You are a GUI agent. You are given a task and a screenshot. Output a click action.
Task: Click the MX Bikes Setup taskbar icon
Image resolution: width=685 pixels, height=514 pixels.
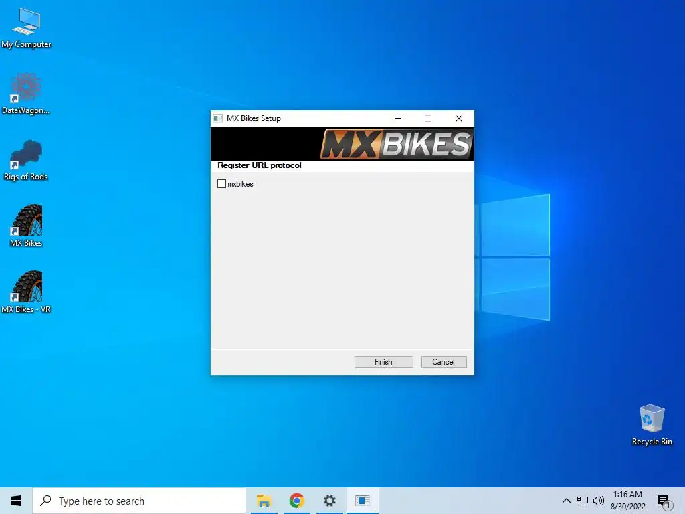click(x=362, y=501)
